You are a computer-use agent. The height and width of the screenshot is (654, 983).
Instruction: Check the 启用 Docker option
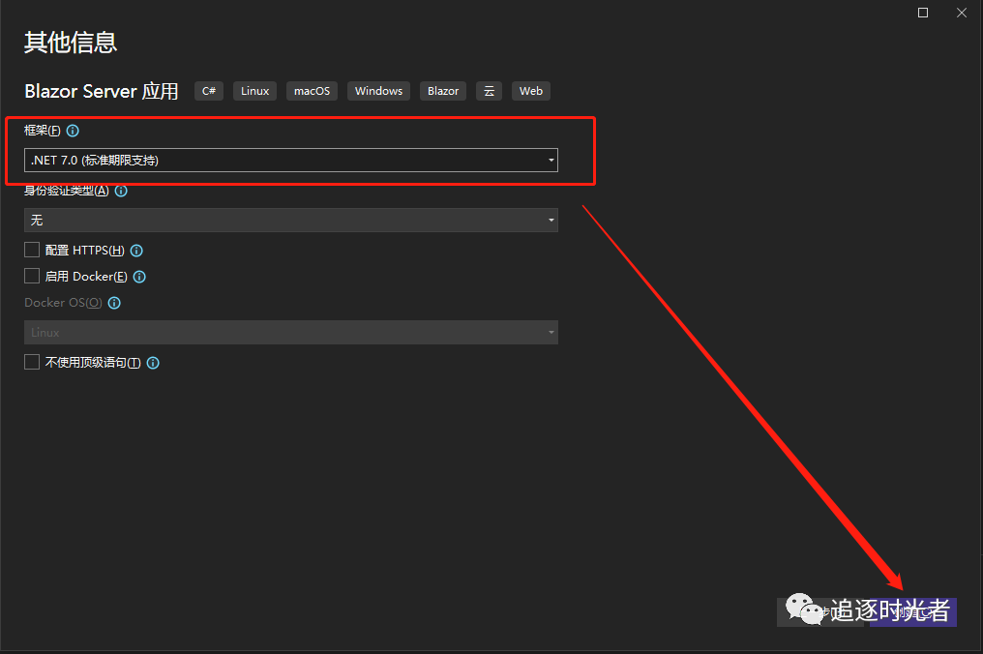(x=32, y=276)
